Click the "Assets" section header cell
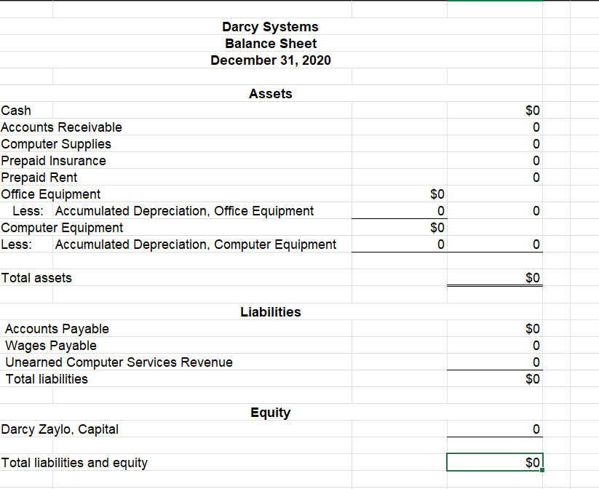The height and width of the screenshot is (489, 599). [270, 94]
